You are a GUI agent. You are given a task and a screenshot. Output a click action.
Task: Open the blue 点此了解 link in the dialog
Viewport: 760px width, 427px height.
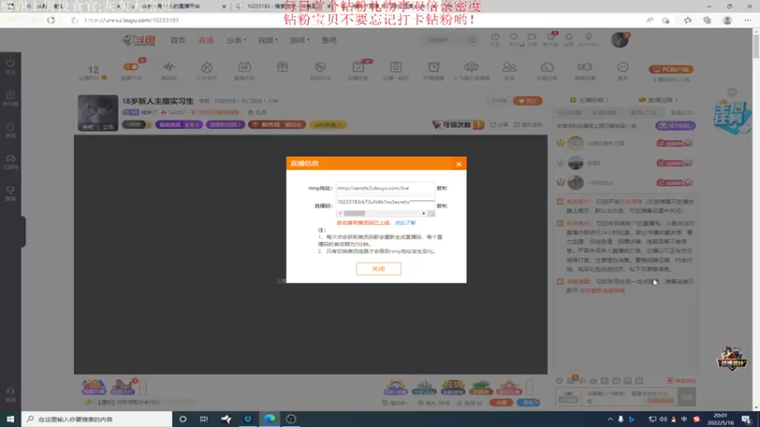coord(406,223)
